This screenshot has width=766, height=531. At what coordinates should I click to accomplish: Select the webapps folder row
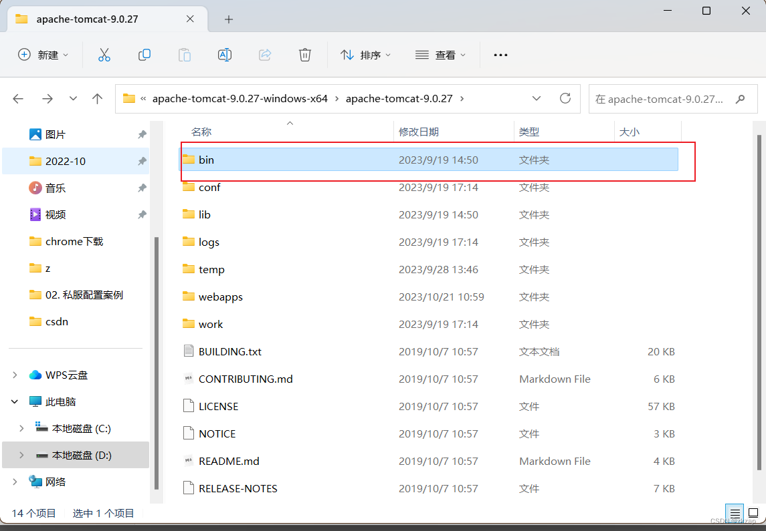pos(429,297)
